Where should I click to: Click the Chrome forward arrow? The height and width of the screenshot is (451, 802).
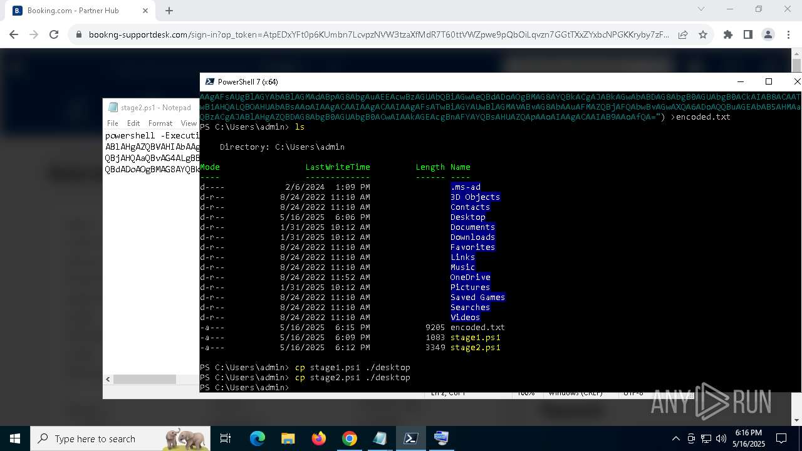pos(34,35)
